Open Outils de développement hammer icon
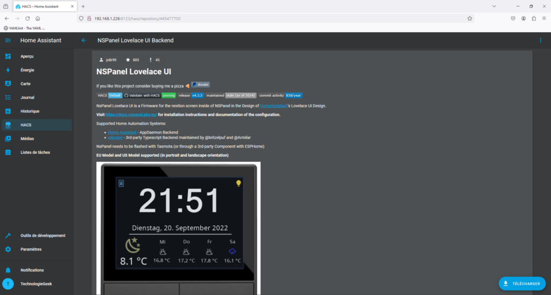 click(x=8, y=235)
